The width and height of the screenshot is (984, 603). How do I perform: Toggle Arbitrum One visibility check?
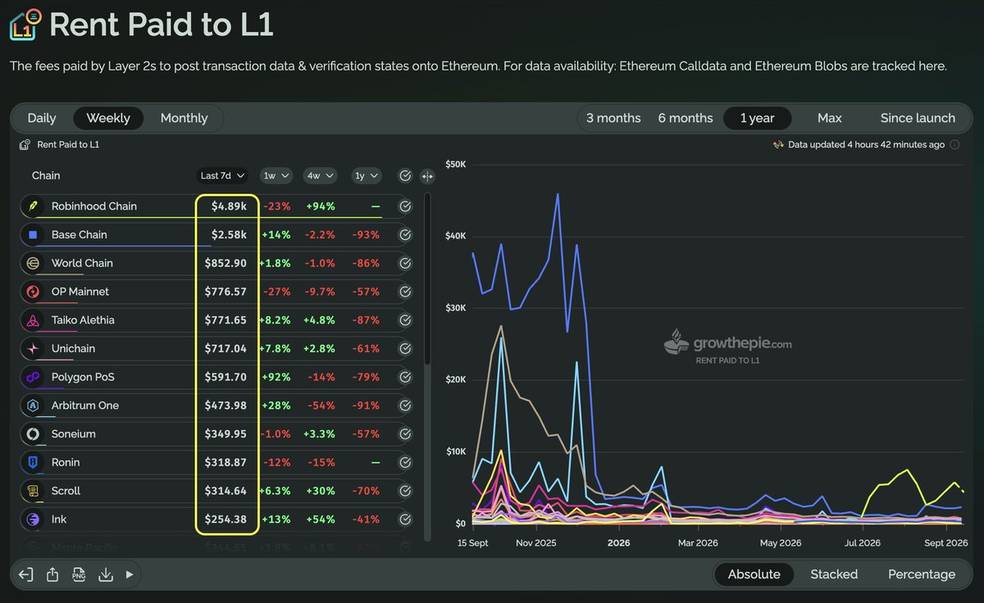tap(405, 406)
